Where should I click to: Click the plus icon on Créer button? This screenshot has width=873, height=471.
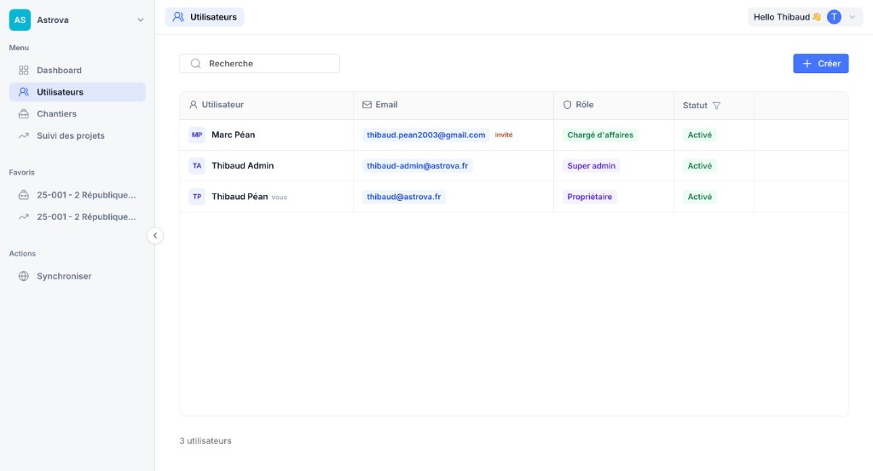click(x=807, y=63)
